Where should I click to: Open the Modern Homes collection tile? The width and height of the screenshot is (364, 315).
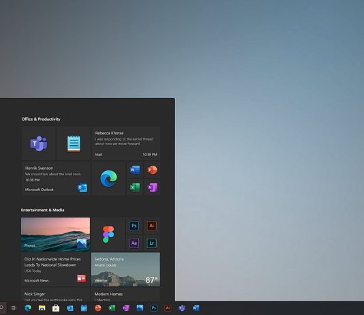pos(125,295)
